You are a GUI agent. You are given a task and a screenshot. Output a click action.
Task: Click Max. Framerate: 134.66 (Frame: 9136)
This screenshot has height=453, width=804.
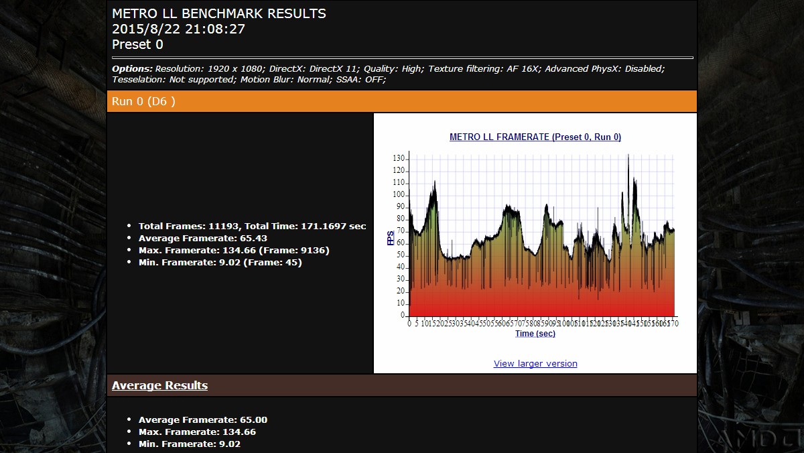point(234,250)
